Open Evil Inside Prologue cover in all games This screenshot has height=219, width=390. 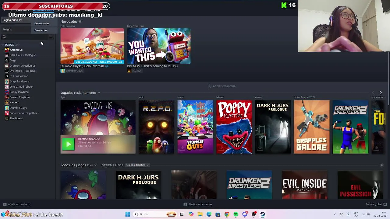tap(305, 185)
